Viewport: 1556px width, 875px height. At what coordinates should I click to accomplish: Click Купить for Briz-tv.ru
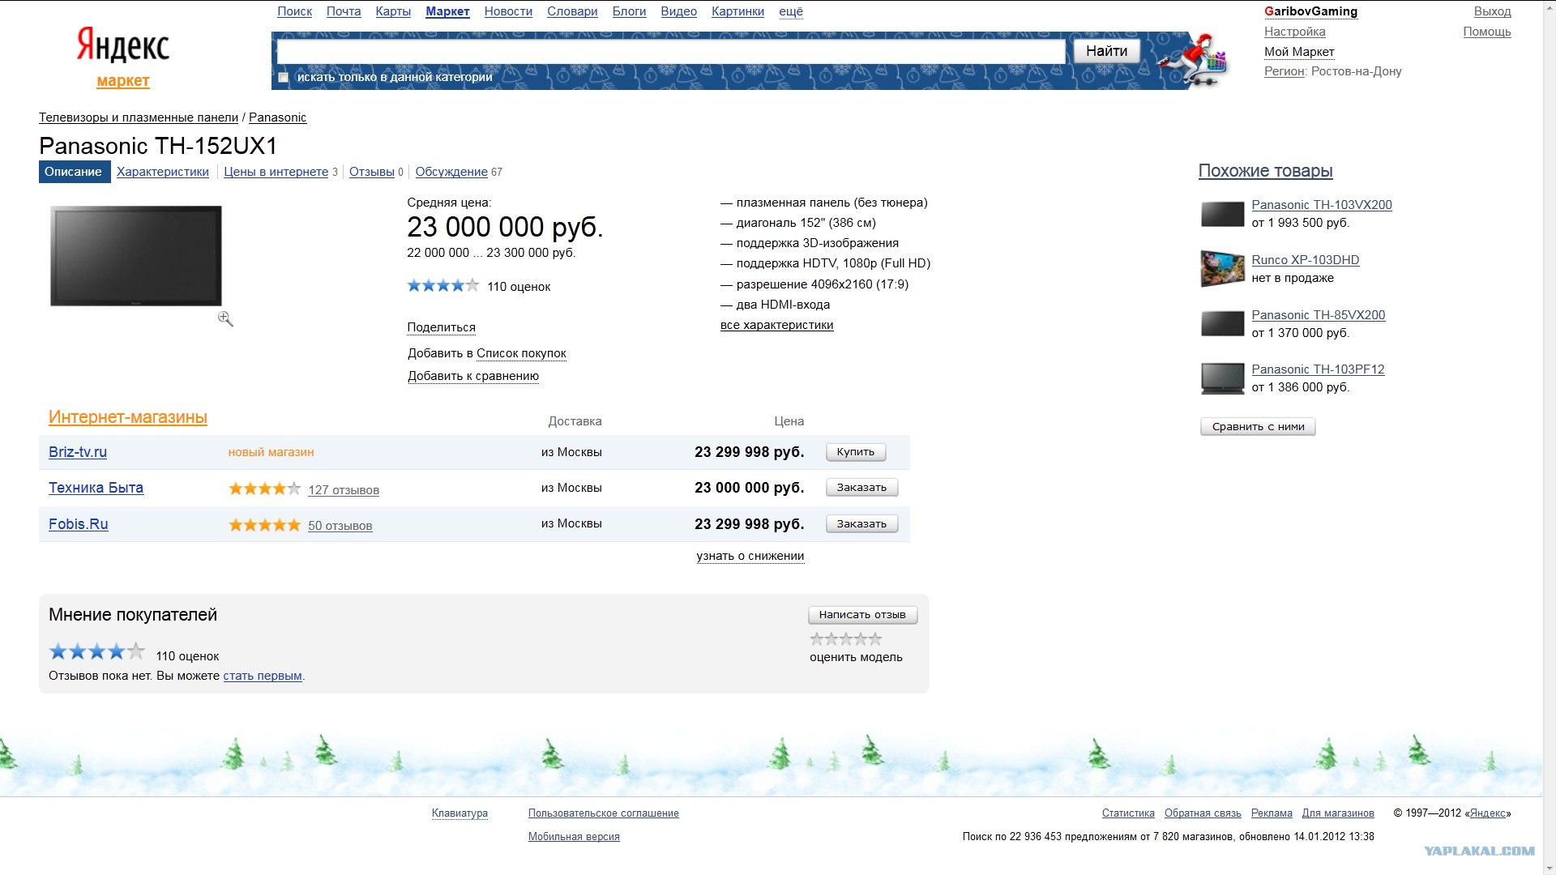[x=856, y=452]
